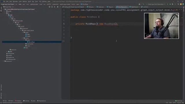The image size is (185, 104).
Task: Open the Build tool window
Action: pyautogui.click(x=33, y=101)
